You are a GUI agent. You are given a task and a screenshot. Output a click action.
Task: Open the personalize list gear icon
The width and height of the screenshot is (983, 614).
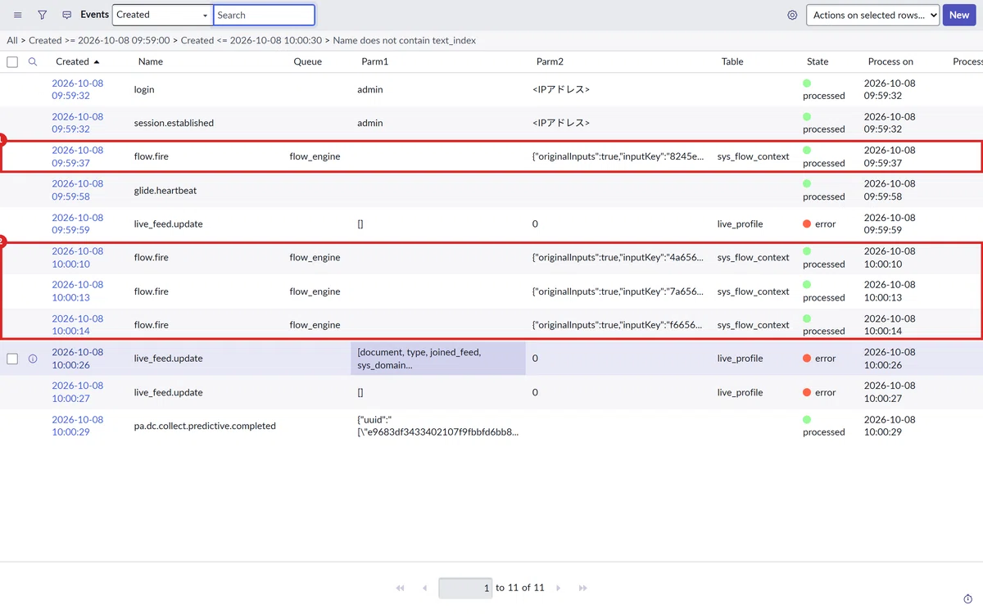792,15
